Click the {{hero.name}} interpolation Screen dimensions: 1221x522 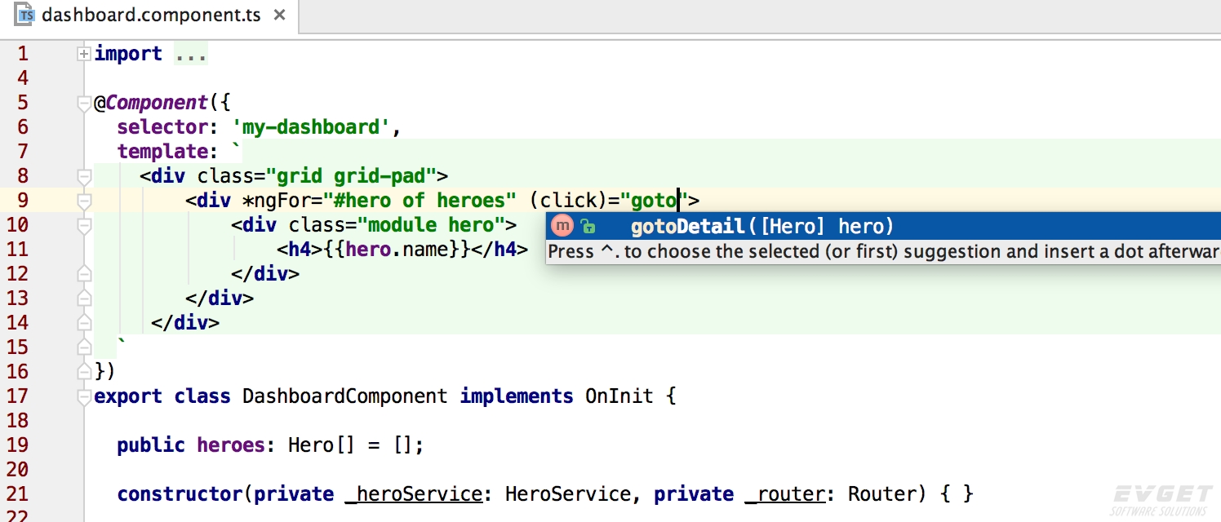[x=397, y=250]
